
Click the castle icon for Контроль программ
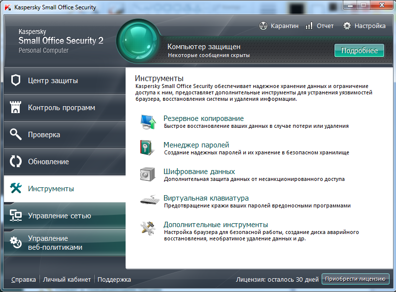15,107
